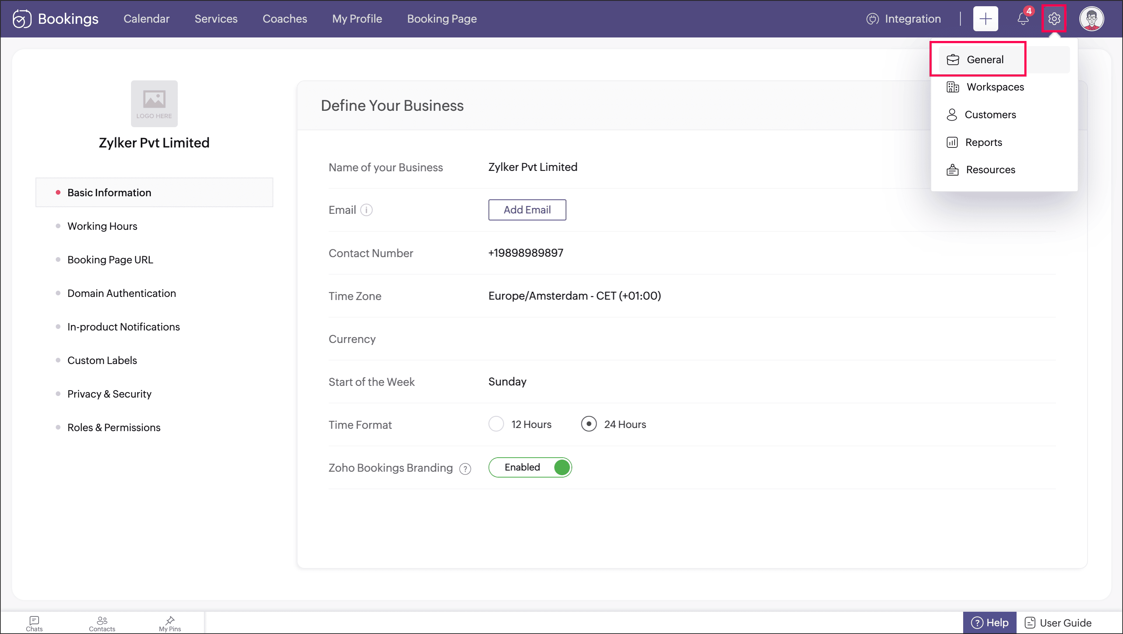Click the Email info icon
The width and height of the screenshot is (1123, 634).
click(367, 210)
